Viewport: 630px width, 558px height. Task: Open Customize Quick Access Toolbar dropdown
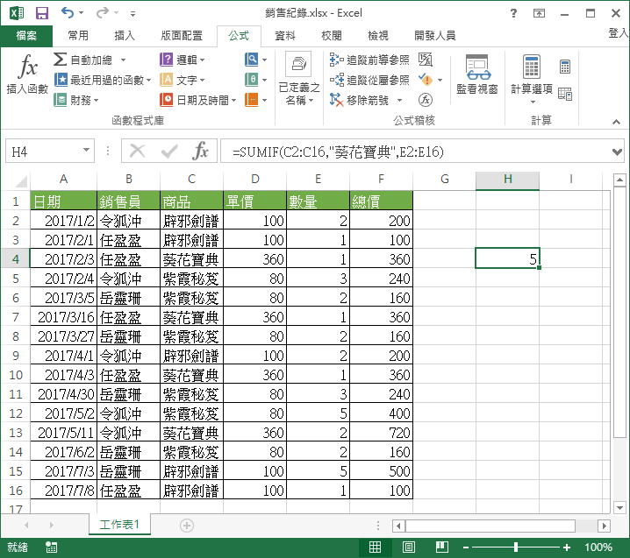tap(132, 14)
